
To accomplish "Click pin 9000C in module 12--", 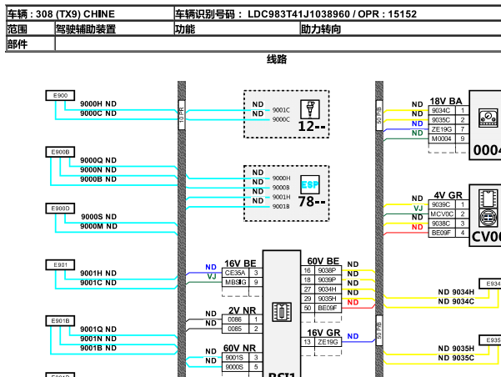I will 281,119.
